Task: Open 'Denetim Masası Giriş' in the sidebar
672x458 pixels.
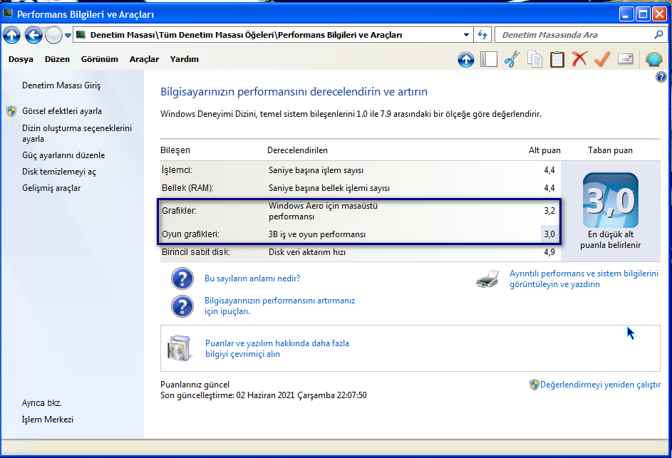Action: pos(61,85)
